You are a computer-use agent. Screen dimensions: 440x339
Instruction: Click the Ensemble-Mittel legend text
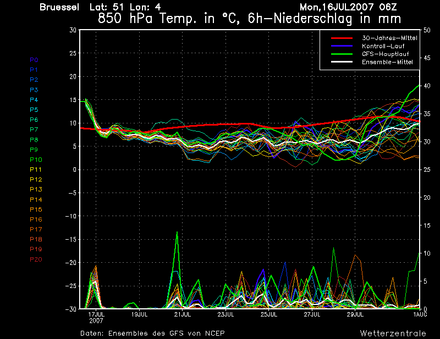click(387, 62)
